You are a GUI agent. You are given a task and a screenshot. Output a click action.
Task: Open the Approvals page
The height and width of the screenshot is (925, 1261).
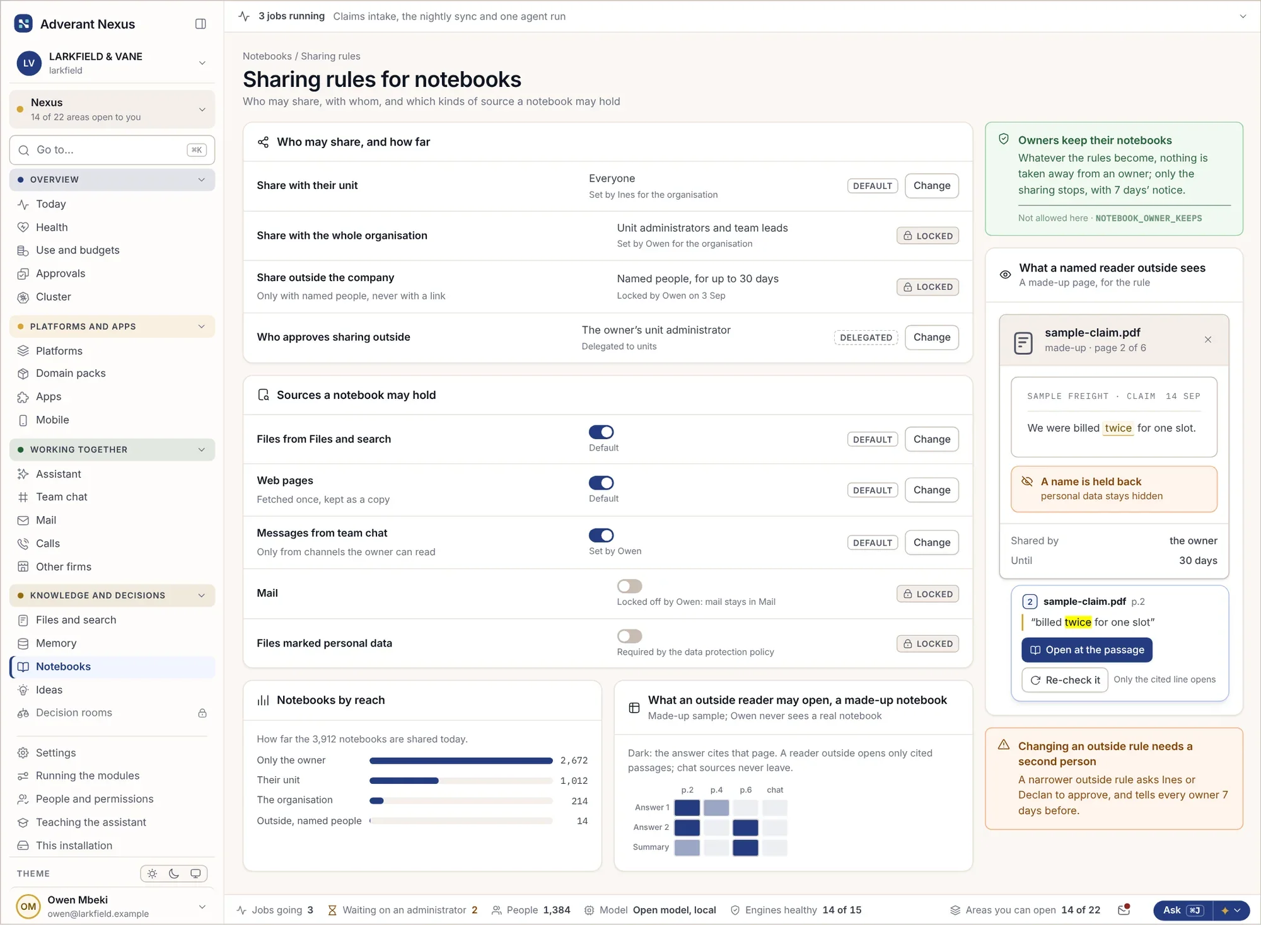click(112, 273)
